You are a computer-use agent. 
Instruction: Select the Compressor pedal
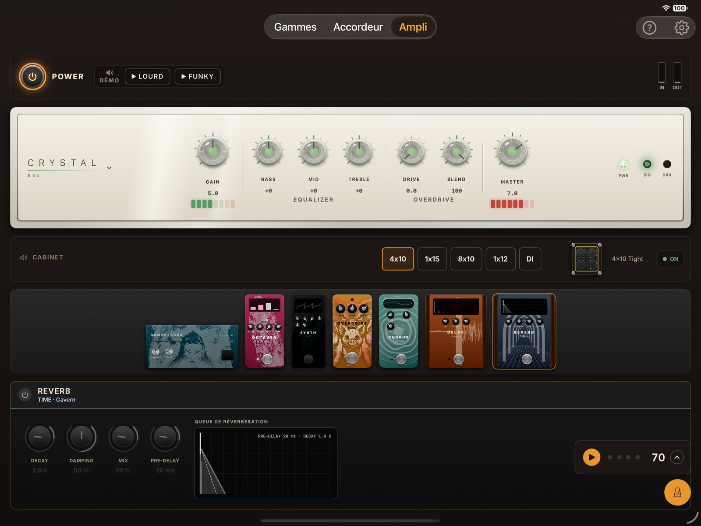tap(192, 346)
